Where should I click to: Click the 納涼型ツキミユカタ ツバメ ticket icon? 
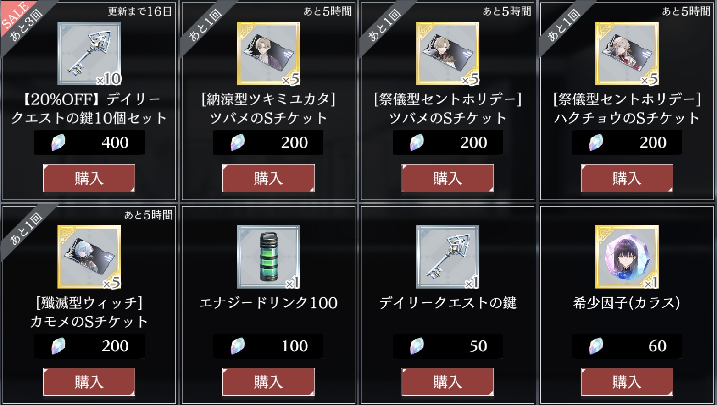pyautogui.click(x=268, y=53)
